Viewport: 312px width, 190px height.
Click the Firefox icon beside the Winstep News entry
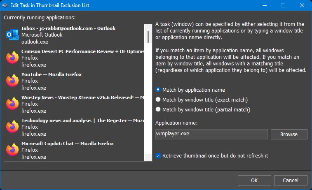[x=12, y=104]
